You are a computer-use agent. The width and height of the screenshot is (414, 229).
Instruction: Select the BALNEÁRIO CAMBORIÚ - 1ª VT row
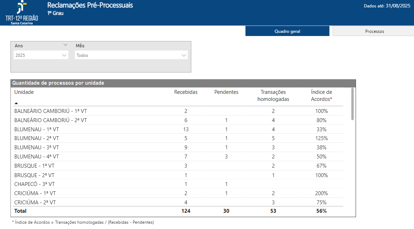pyautogui.click(x=50, y=111)
